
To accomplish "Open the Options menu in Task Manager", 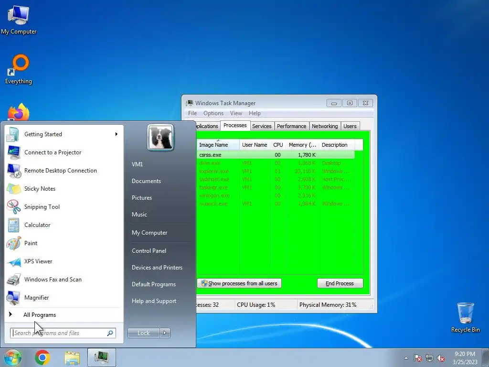I will pos(213,113).
